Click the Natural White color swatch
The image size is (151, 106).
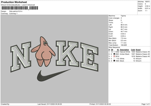coord(114,52)
